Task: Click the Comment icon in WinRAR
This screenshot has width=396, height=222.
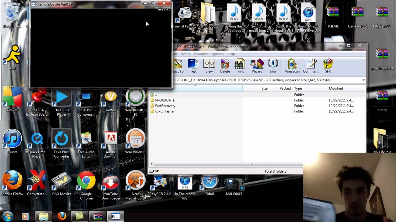Action: (x=311, y=66)
